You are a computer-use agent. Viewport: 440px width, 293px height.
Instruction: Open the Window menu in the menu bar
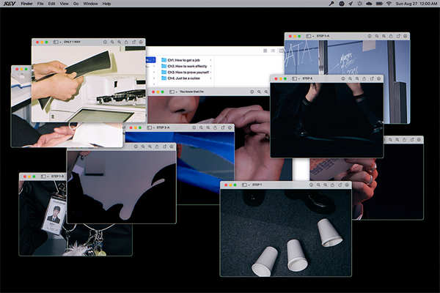coord(90,4)
